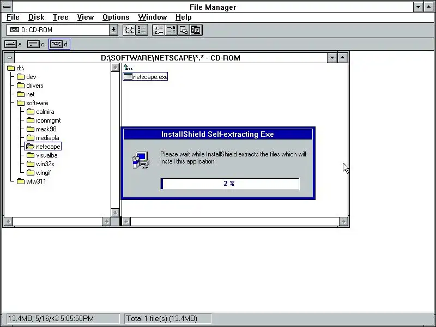Select the wingif folder
Viewport: 436px width, 327px height.
[x=39, y=173]
